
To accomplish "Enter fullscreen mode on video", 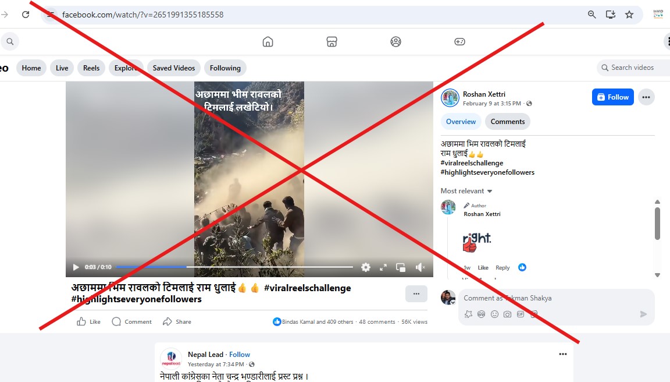I will [x=383, y=267].
